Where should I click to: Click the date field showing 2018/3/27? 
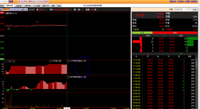pyautogui.click(x=180, y=9)
